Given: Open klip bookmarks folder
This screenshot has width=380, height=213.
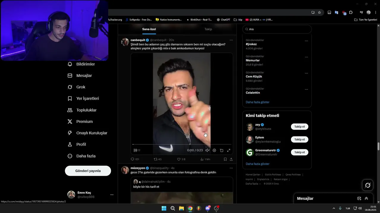Looking at the screenshot, I should [238, 20].
